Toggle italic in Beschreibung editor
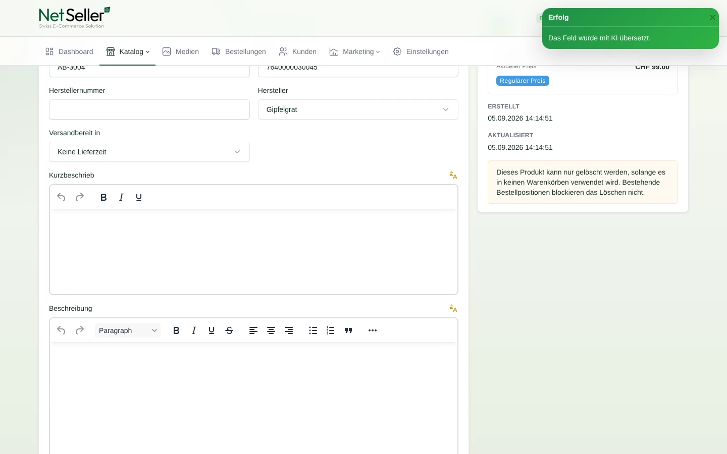 coord(194,330)
